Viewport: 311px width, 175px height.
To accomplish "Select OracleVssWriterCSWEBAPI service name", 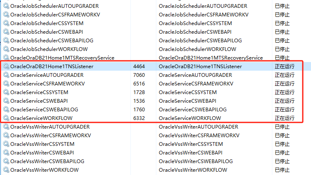I will pos(42,153).
